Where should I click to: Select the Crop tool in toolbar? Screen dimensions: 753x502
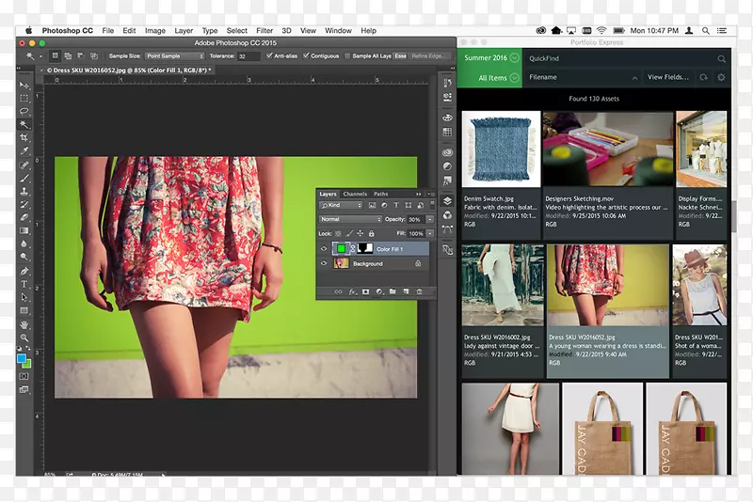(x=24, y=137)
